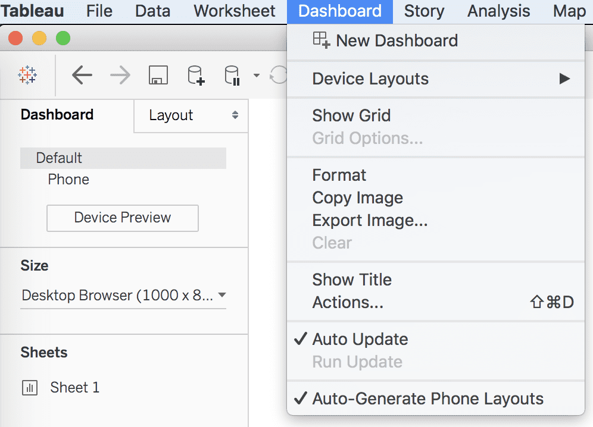593x427 pixels.
Task: Choose Export Image from the menu
Action: (370, 220)
